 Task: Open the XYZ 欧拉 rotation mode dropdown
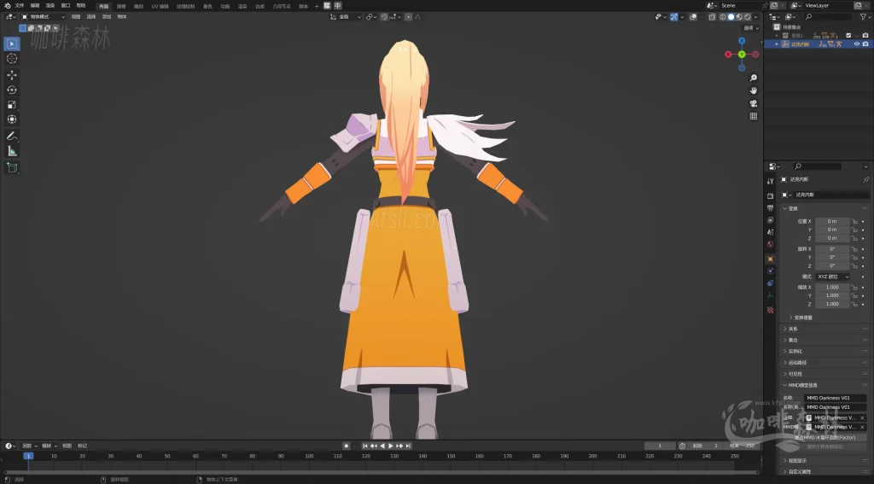(832, 277)
